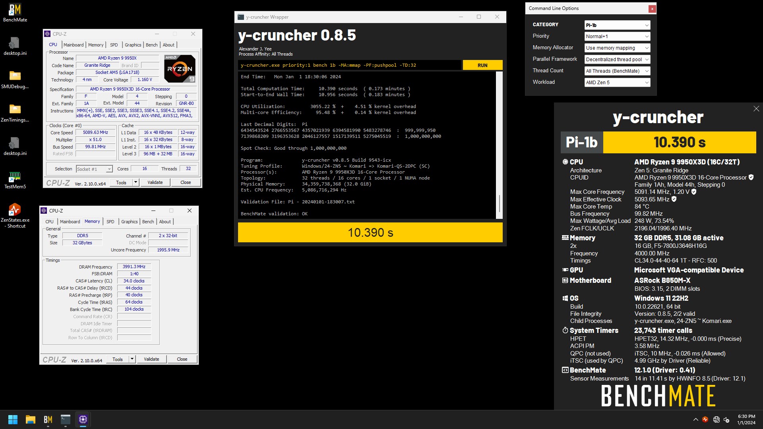Switch to CPU tab in bottom CPU-Z

tap(49, 222)
